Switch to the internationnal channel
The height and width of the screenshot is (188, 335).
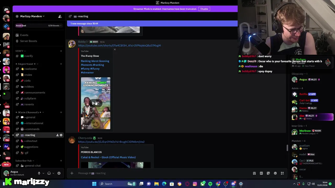click(39, 123)
